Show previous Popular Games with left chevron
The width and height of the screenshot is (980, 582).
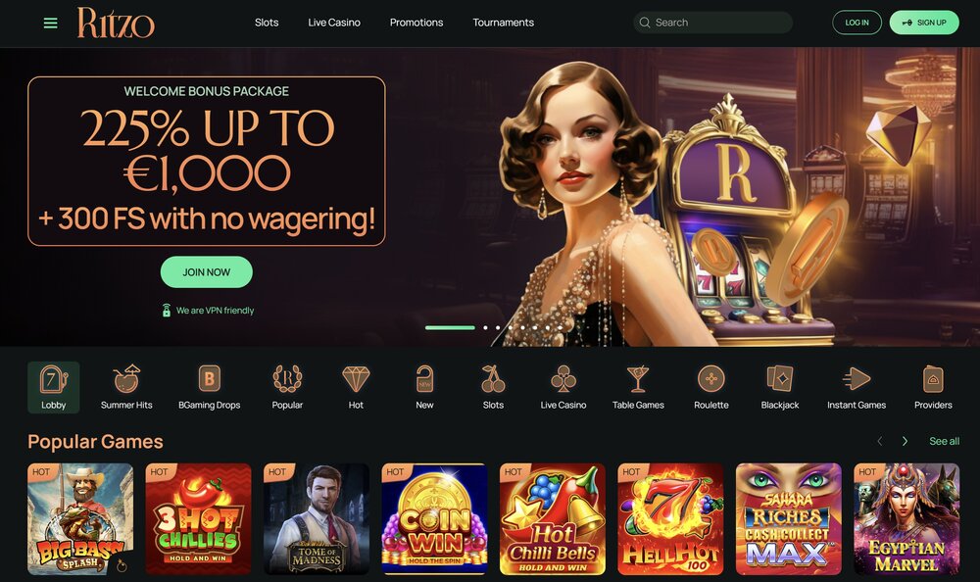point(880,441)
